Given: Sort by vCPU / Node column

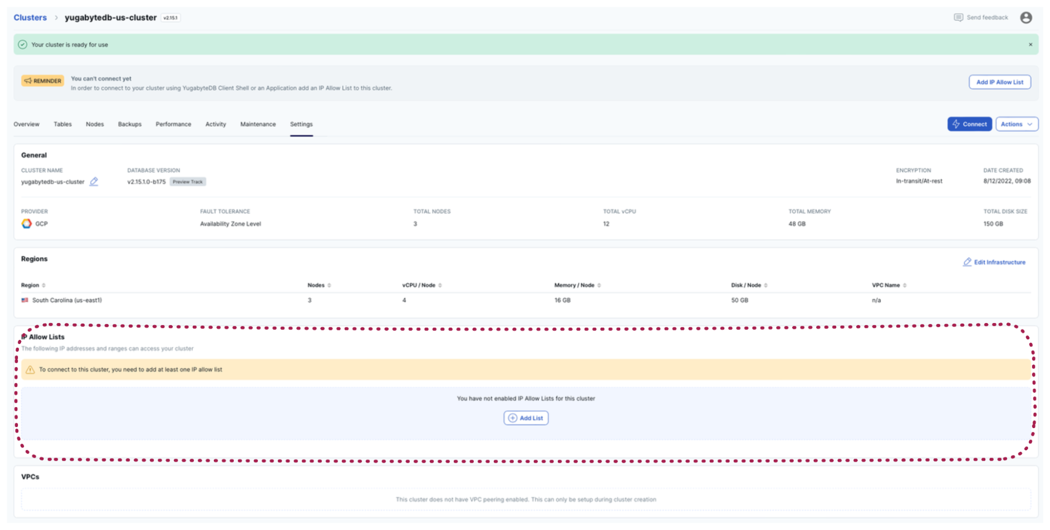Looking at the screenshot, I should pyautogui.click(x=440, y=285).
